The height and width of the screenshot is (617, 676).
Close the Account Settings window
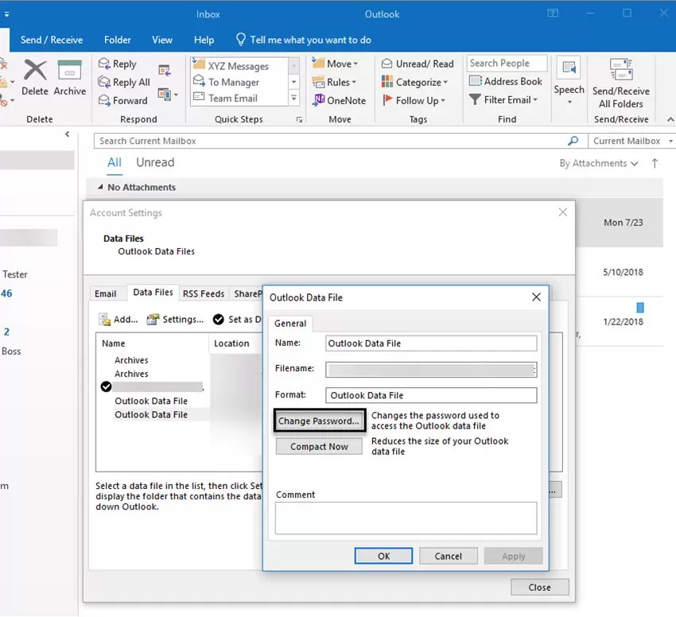(x=562, y=212)
